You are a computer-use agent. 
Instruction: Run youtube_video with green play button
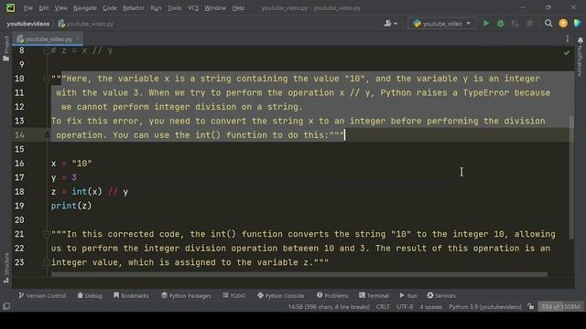tap(486, 24)
